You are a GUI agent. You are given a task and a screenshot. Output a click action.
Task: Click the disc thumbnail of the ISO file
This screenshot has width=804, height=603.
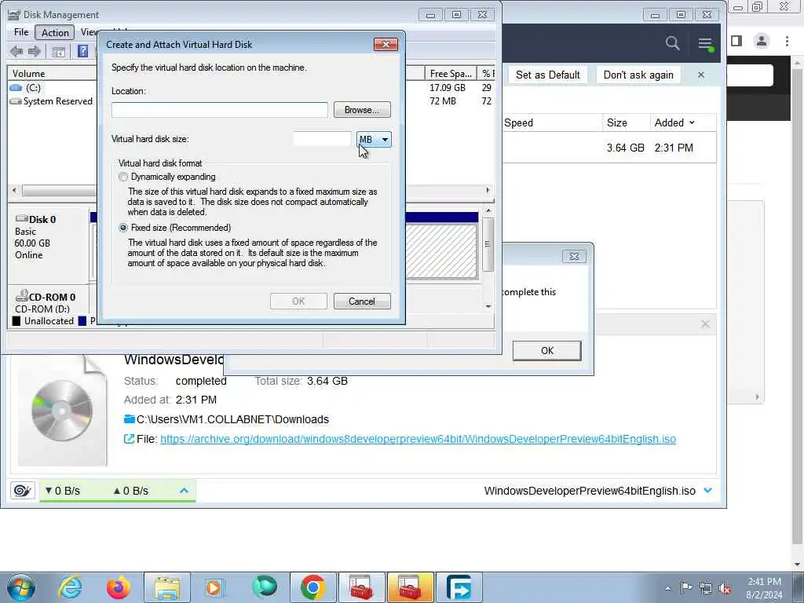tap(62, 411)
